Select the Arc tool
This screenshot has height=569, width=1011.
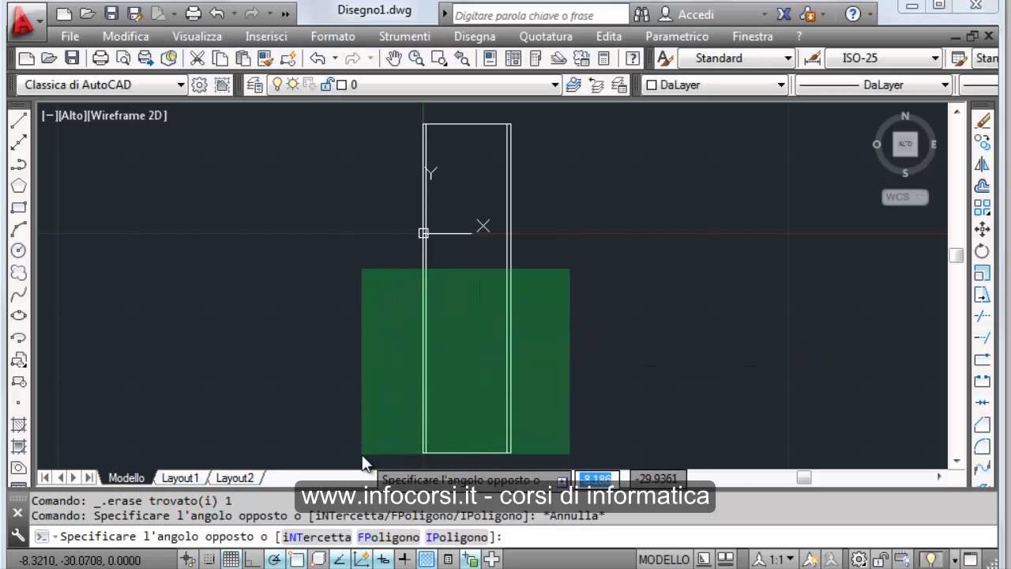tap(18, 229)
